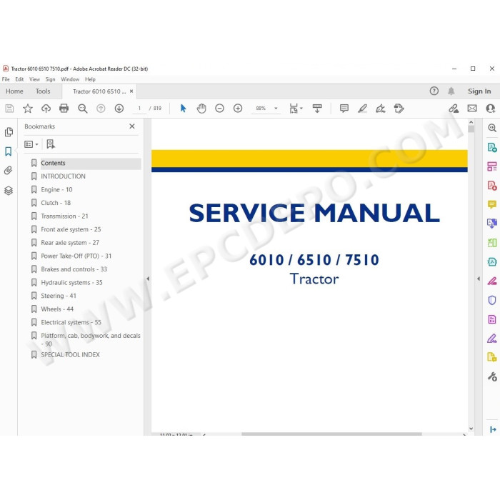Show Page Thumbnails panel in the sidebar
500x500 pixels.
click(9, 131)
